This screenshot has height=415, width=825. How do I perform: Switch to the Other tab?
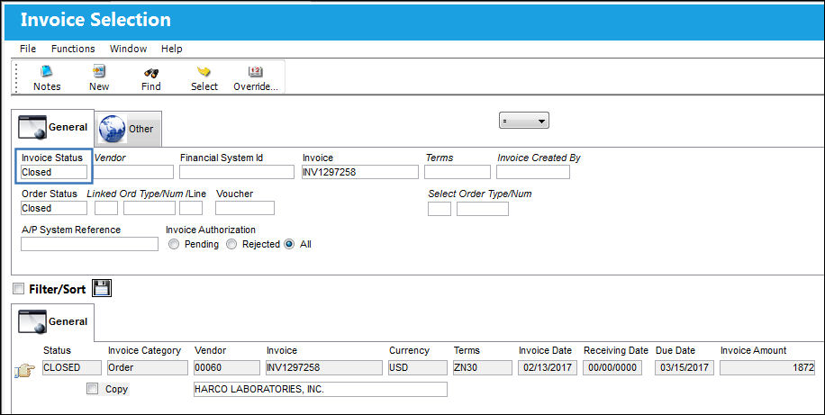129,129
